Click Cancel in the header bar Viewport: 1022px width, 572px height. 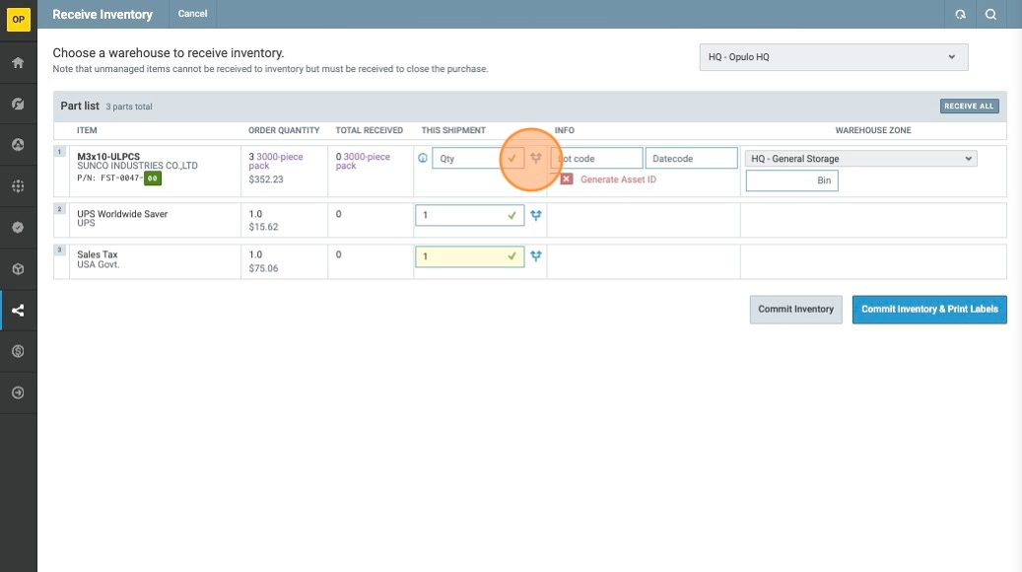click(192, 14)
